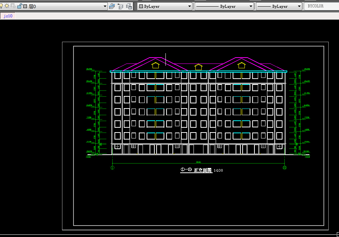Toggle the layer lock padlock icon
This screenshot has height=237, width=339.
[x=20, y=6]
